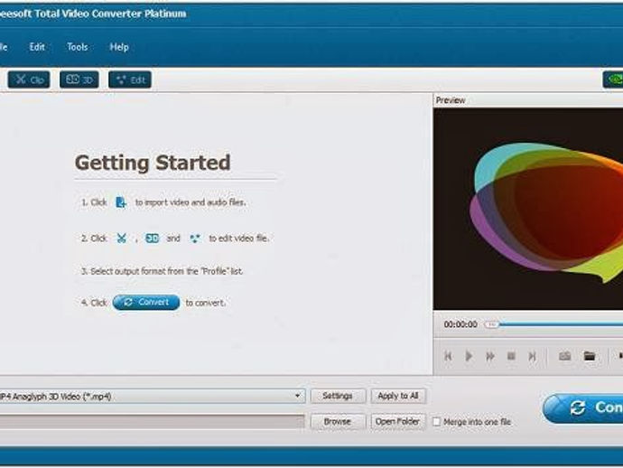Click the Getting Started heading
623x468 pixels.
click(x=153, y=163)
